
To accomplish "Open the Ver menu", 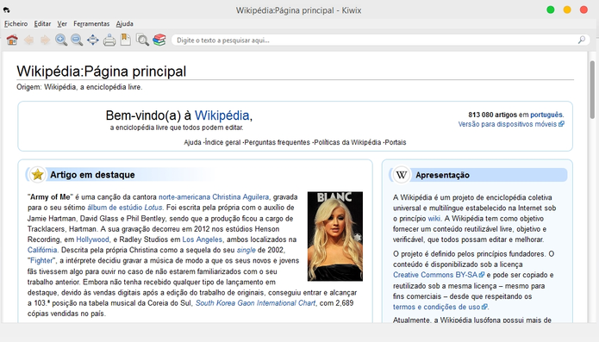I will (x=62, y=23).
